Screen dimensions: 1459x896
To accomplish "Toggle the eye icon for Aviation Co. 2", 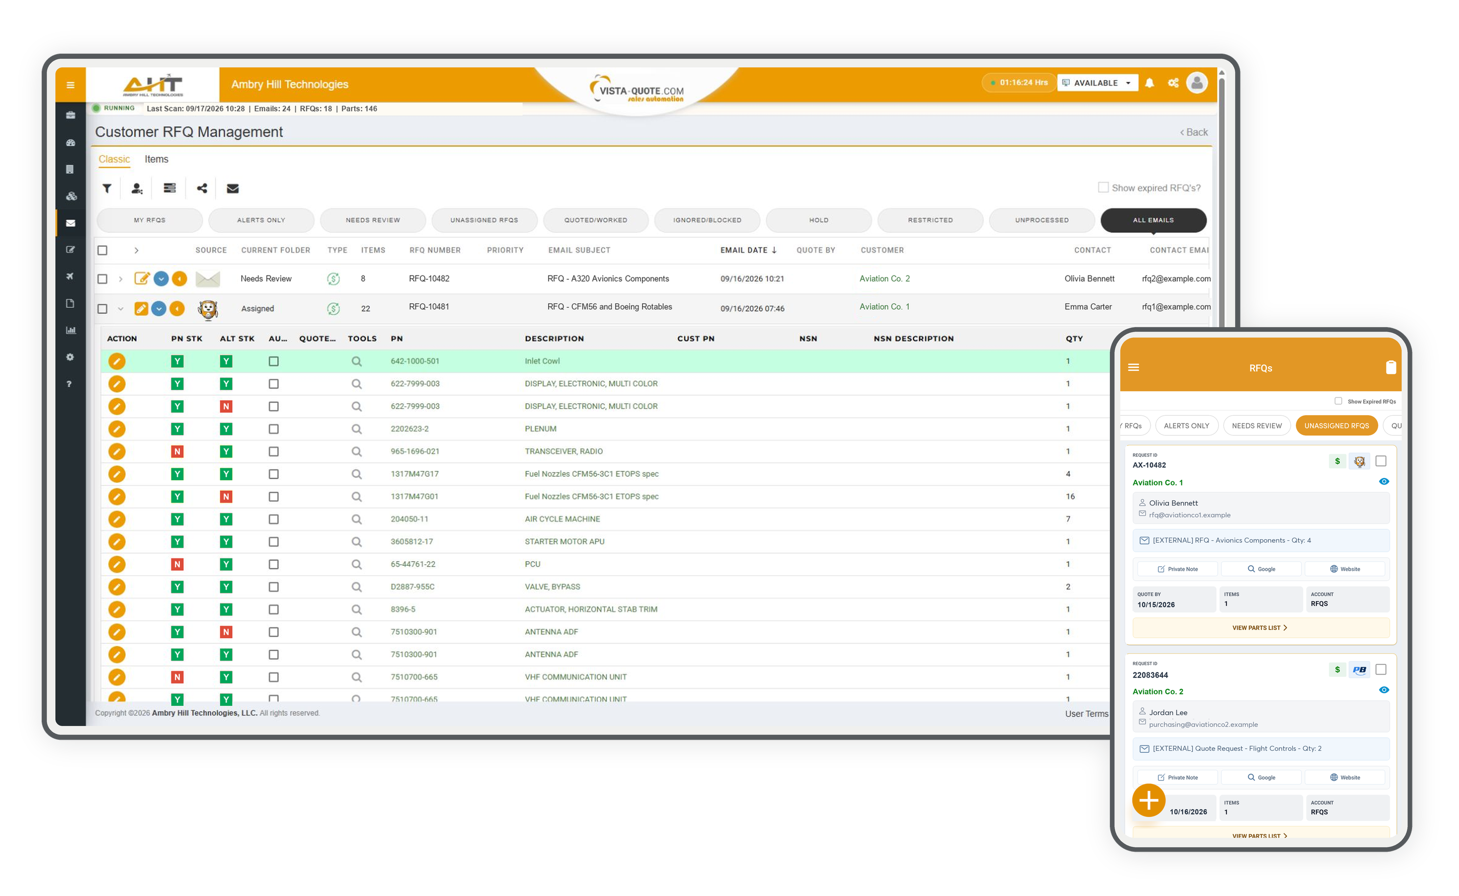I will point(1384,690).
